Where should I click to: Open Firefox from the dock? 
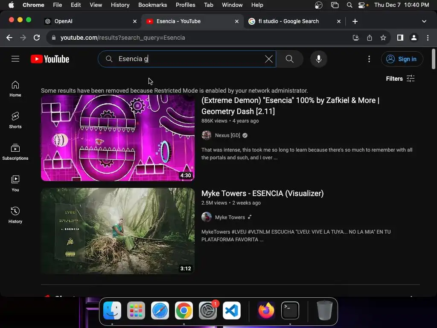266,310
